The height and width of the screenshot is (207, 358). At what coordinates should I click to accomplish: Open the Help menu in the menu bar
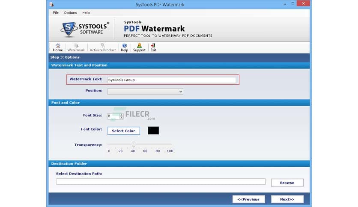point(86,13)
